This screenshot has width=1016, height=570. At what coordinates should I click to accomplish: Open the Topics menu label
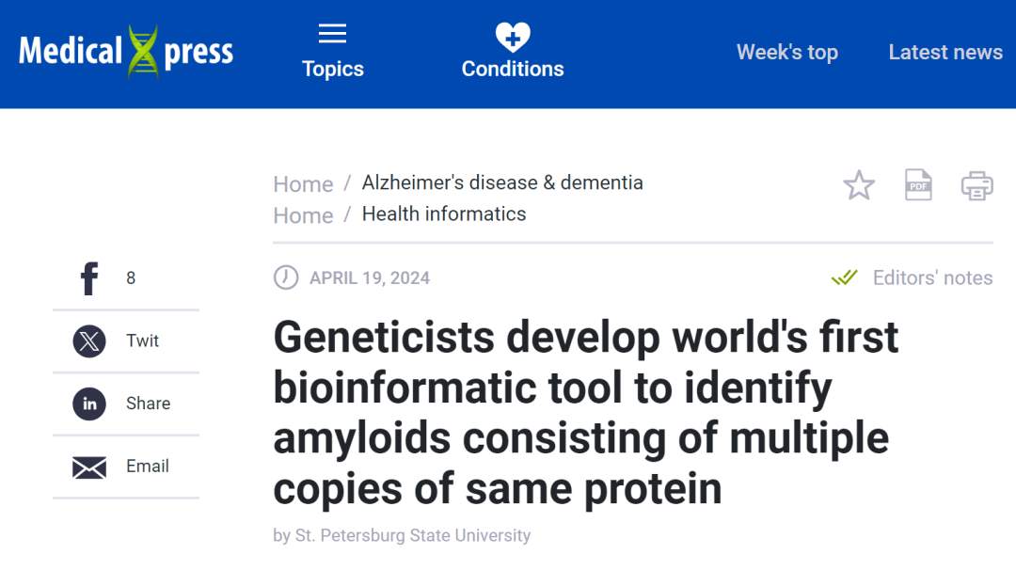pyautogui.click(x=332, y=70)
